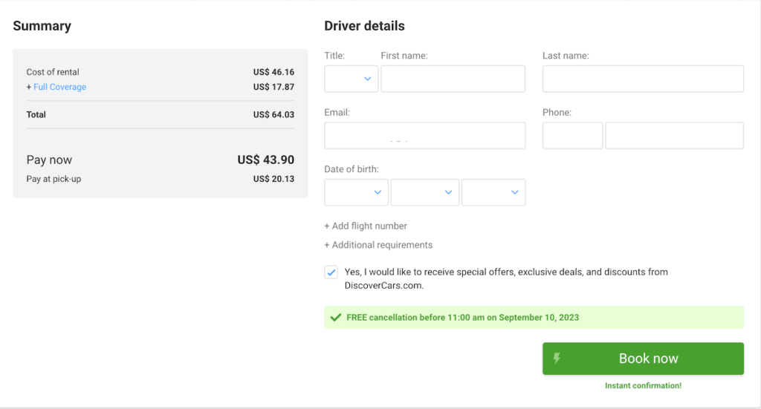The width and height of the screenshot is (761, 409).
Task: Click the special offers consent text
Action: coord(506,278)
